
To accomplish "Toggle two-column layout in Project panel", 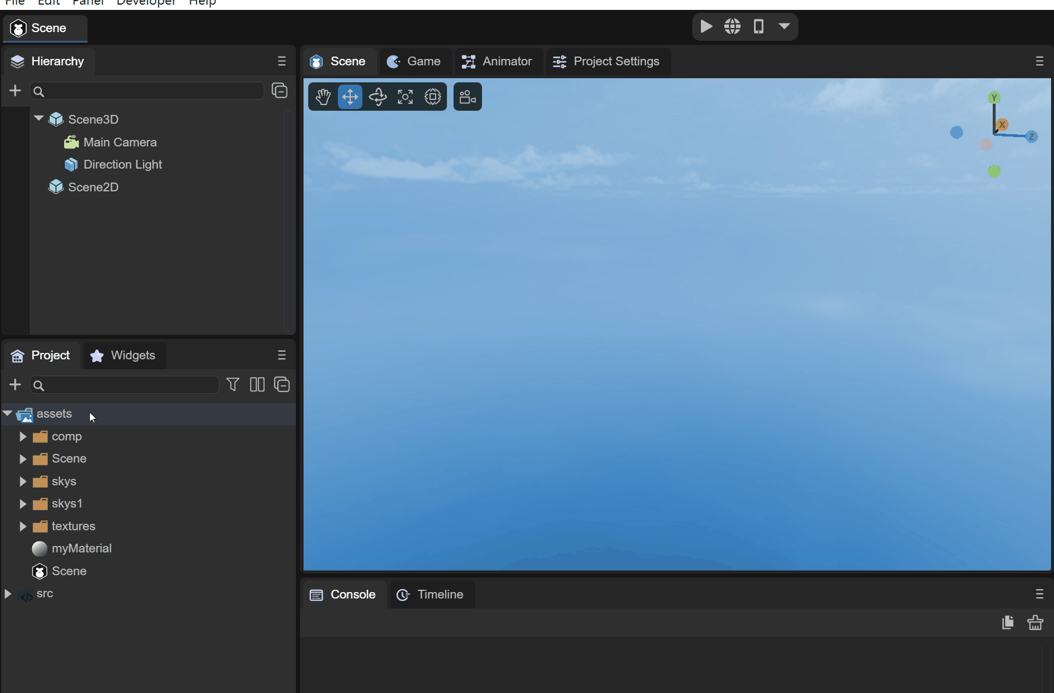I will [x=257, y=384].
